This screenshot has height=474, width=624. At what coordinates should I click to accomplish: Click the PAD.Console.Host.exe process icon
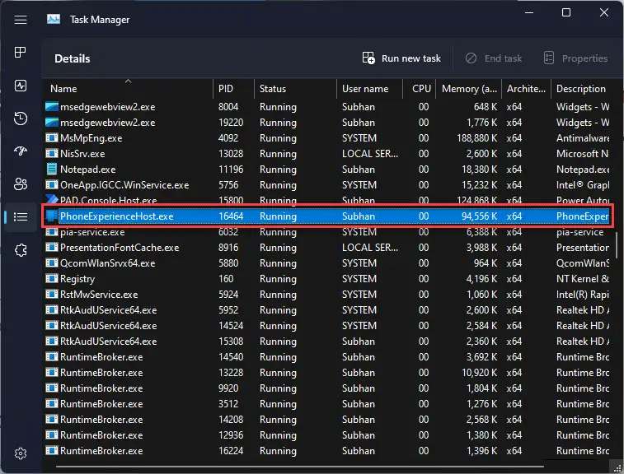click(52, 199)
